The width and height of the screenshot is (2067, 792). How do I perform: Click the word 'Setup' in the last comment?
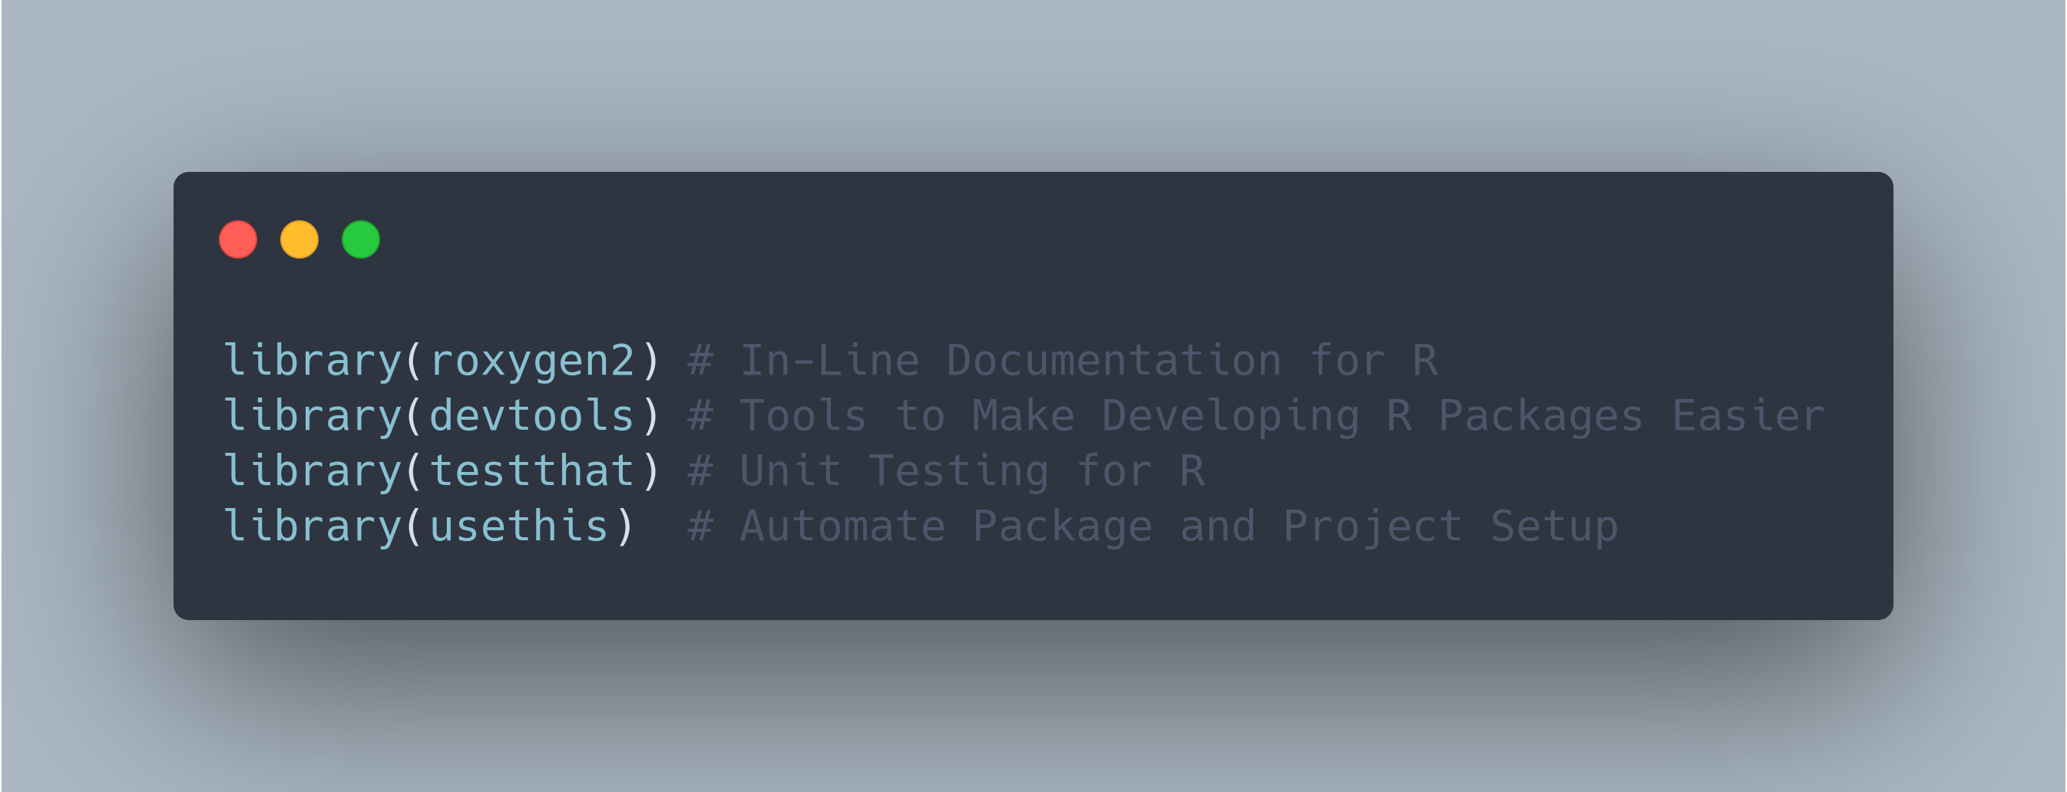[x=1553, y=526]
